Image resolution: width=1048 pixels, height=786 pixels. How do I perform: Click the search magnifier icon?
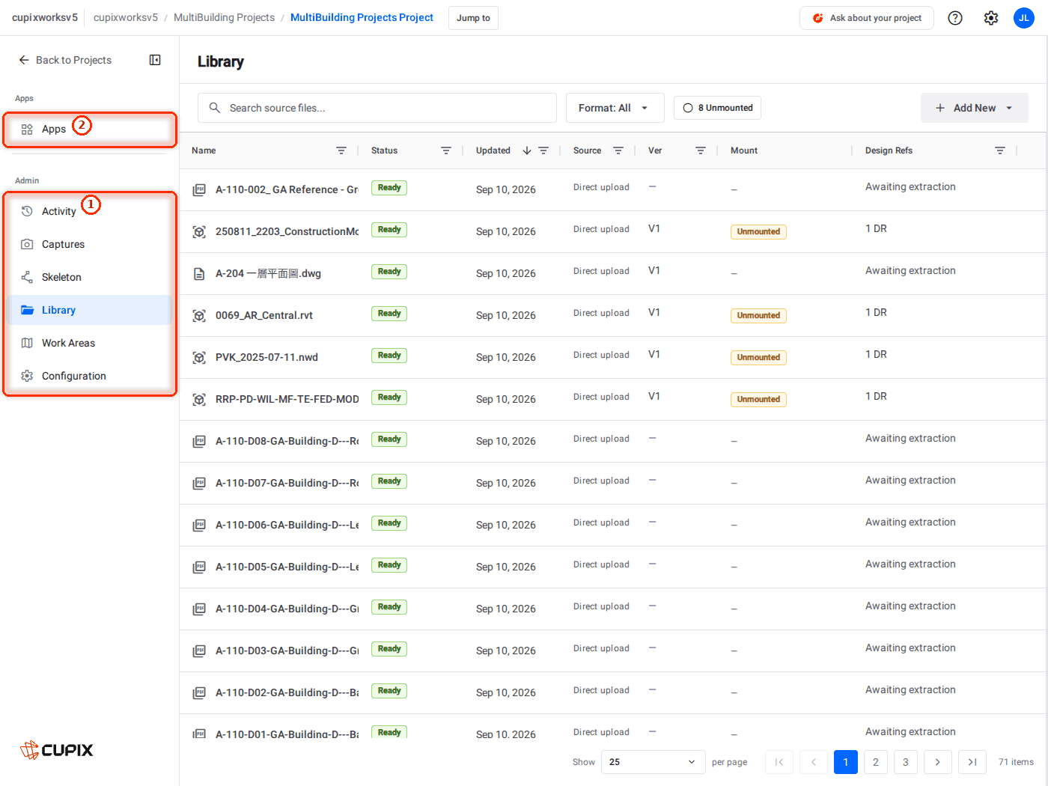215,108
